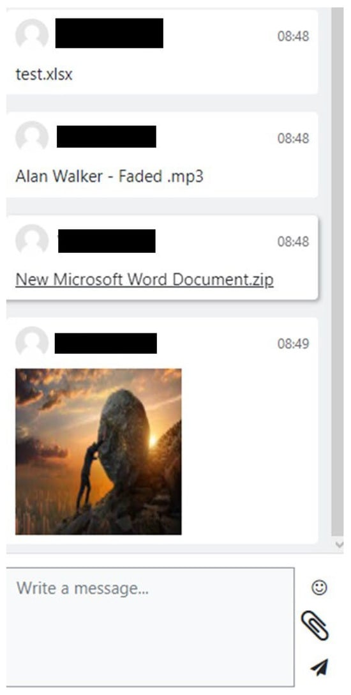
Task: Click avatar on the Alan Walker mp3 message
Action: [31, 137]
